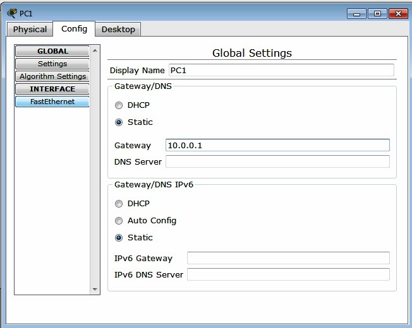
Task: Click the IPv6 Gateway input field
Action: (288, 258)
